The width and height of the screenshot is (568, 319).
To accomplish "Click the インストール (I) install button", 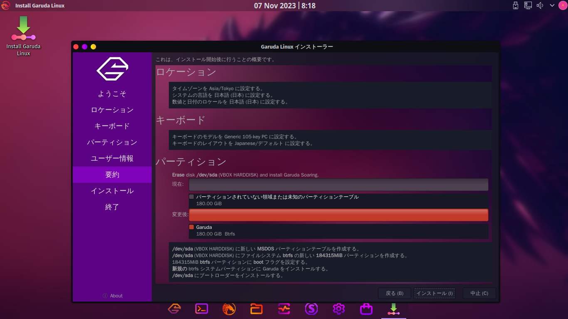I will click(x=435, y=293).
